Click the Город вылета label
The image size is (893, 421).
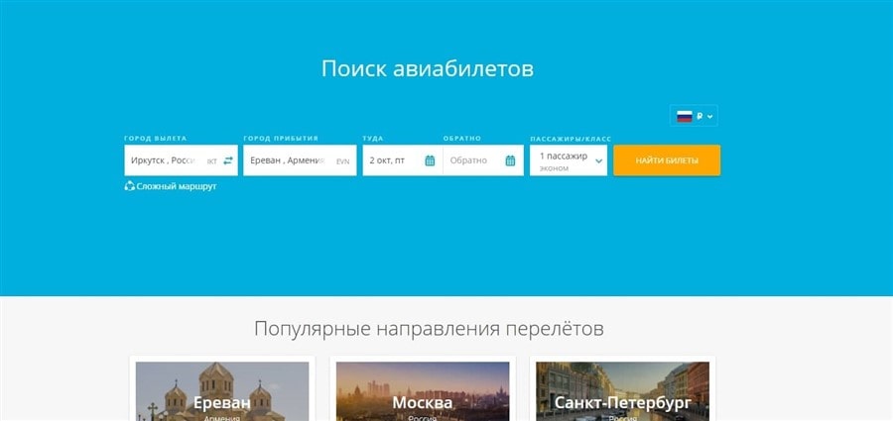coord(156,139)
